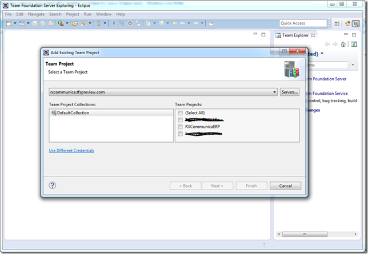Select DefaultCollection in Team Project Collections

(x=111, y=113)
